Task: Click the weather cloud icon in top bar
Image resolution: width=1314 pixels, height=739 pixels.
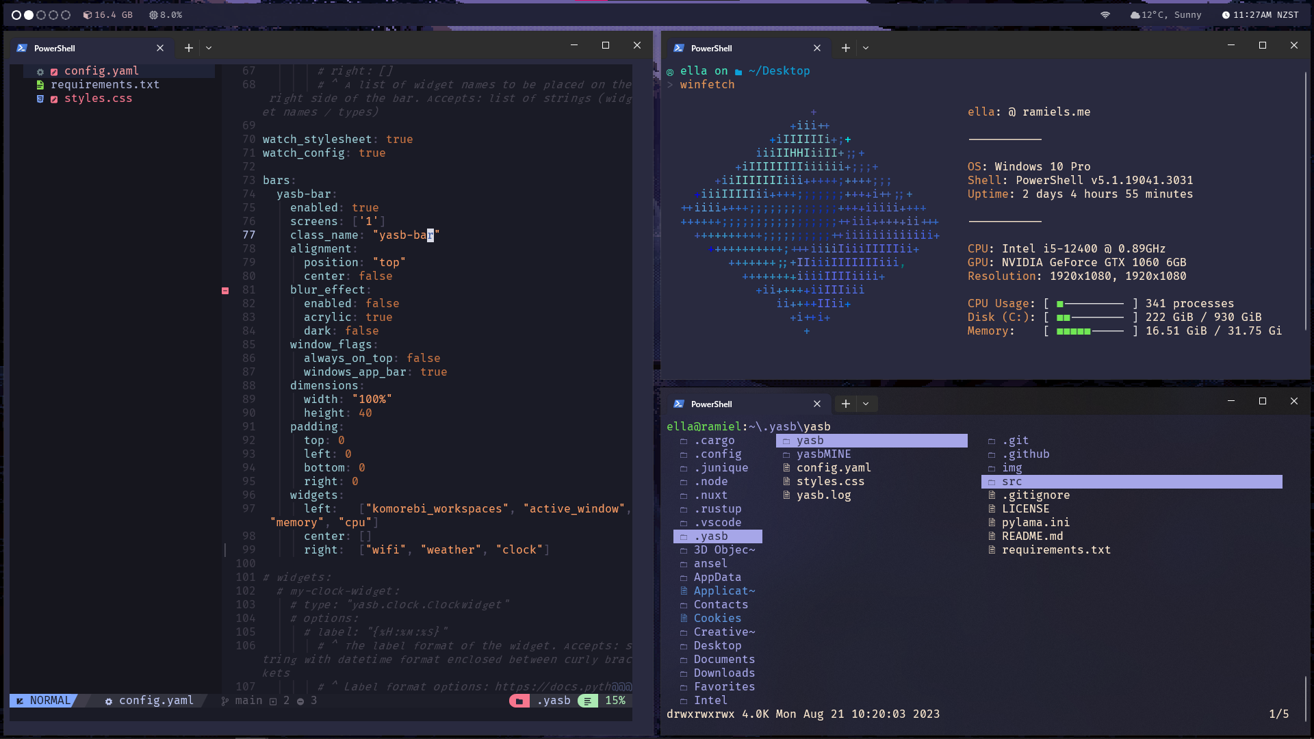Action: pos(1135,15)
